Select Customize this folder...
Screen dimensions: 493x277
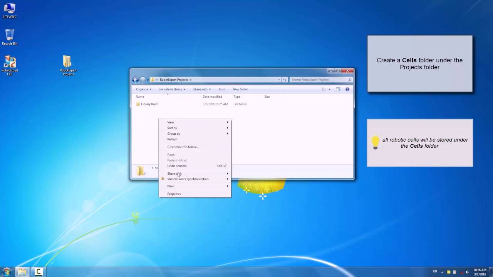point(195,147)
